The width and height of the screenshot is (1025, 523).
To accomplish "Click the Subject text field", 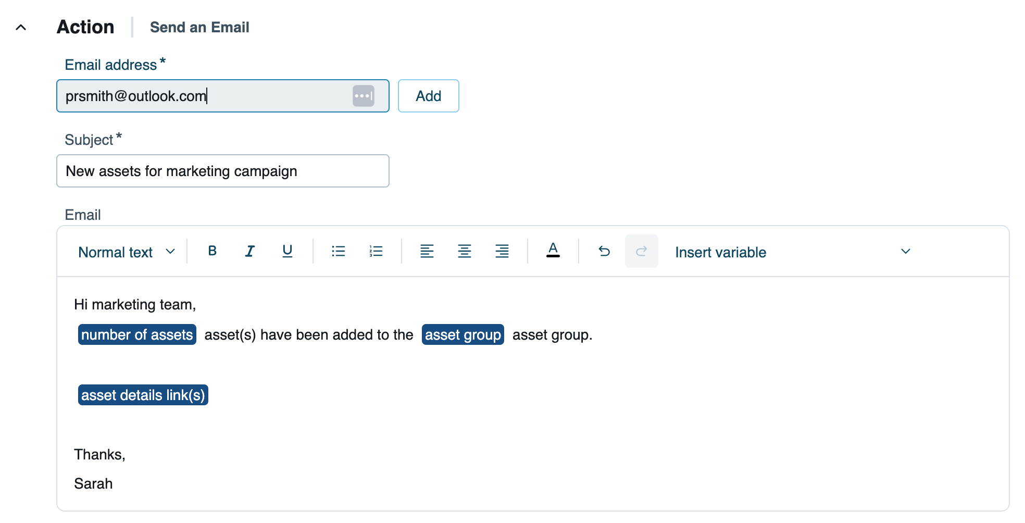I will [x=222, y=171].
